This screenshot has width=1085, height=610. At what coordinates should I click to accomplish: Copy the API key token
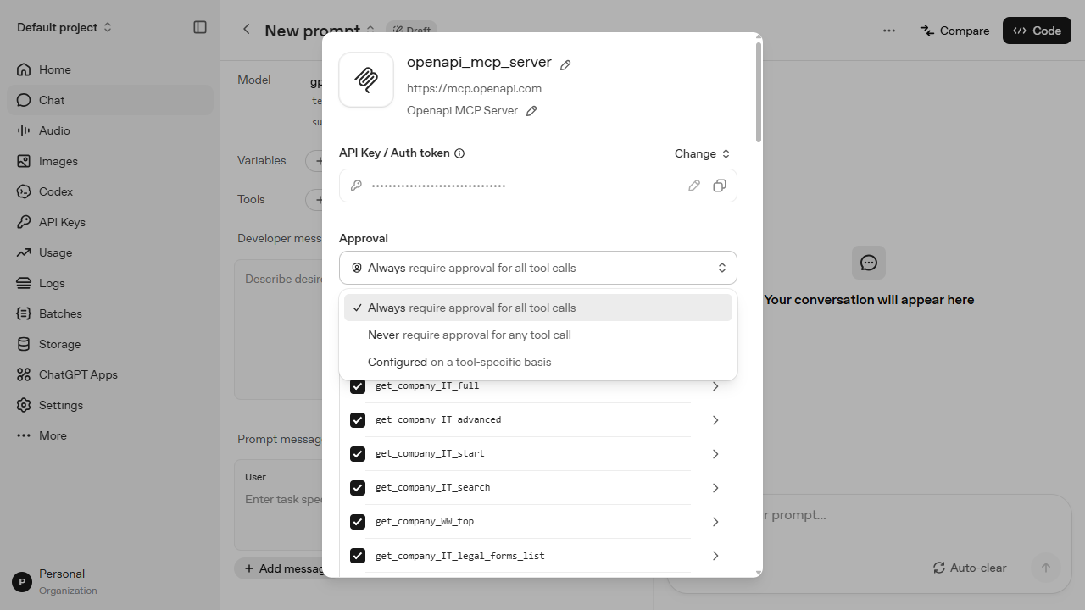coord(720,186)
